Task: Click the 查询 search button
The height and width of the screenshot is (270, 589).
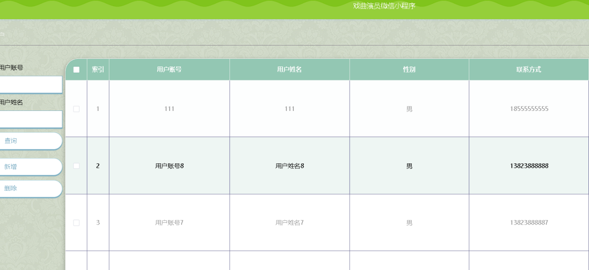Action: (30, 141)
